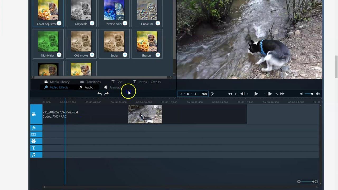The image size is (338, 190).
Task: Click the effects track fx icon
Action: click(x=33, y=127)
